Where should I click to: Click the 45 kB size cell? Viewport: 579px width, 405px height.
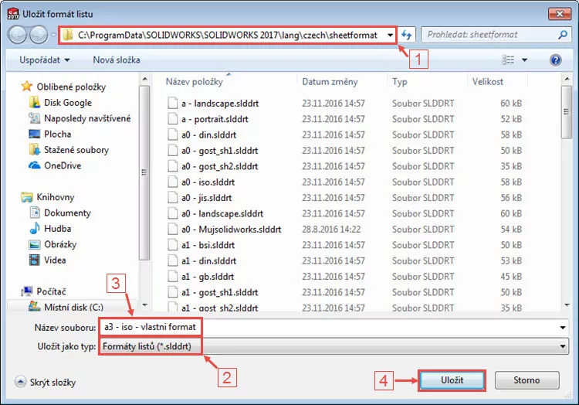511,277
